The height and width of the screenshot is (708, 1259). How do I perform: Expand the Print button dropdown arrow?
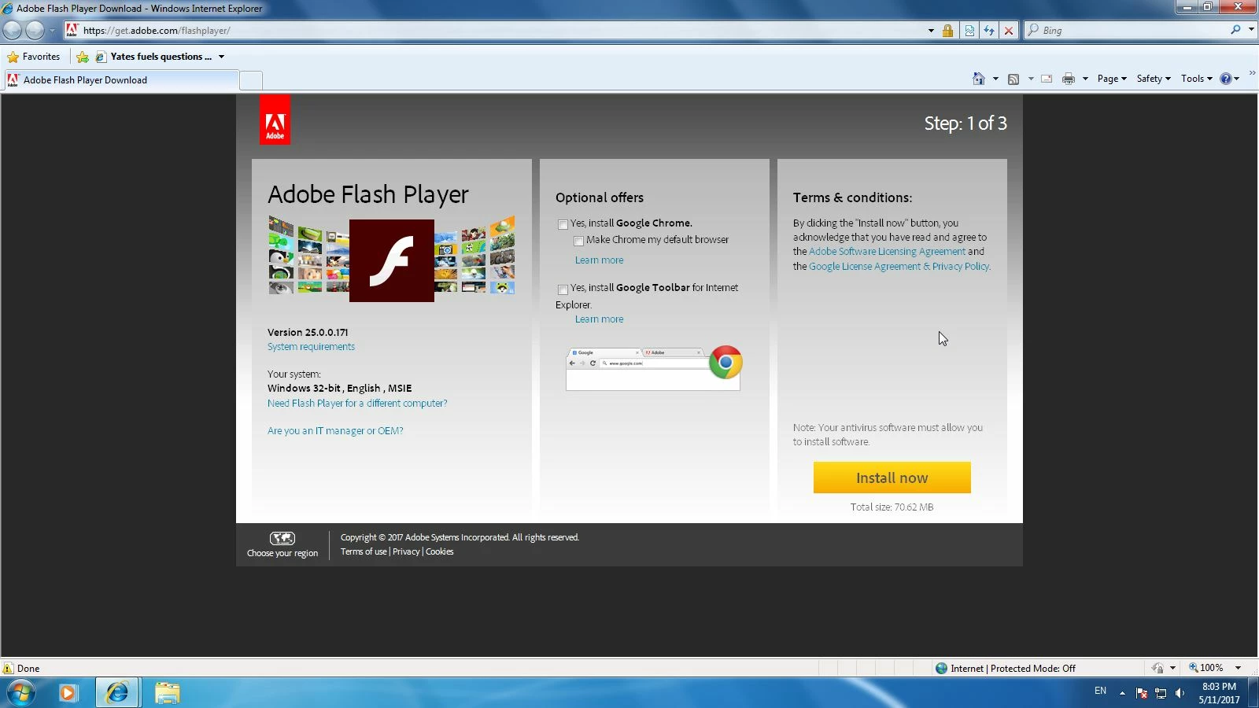coord(1085,79)
